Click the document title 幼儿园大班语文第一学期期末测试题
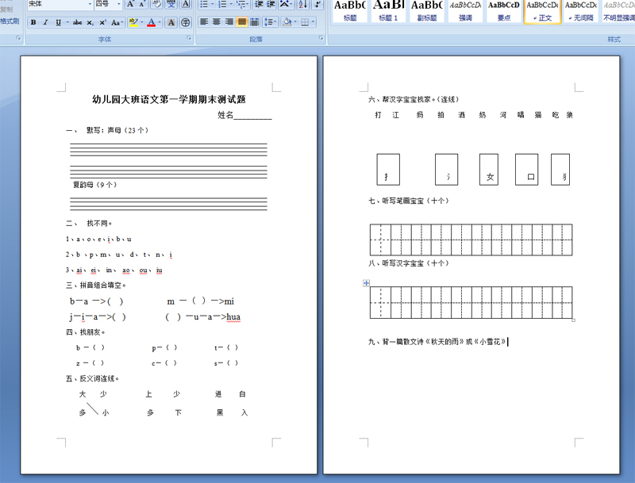The width and height of the screenshot is (635, 483). (169, 99)
